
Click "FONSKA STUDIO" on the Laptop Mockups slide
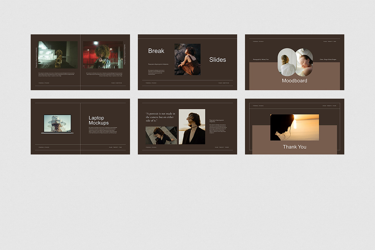44,147
